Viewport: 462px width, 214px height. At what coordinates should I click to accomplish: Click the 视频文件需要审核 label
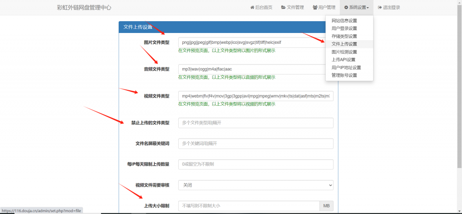pyautogui.click(x=152, y=185)
